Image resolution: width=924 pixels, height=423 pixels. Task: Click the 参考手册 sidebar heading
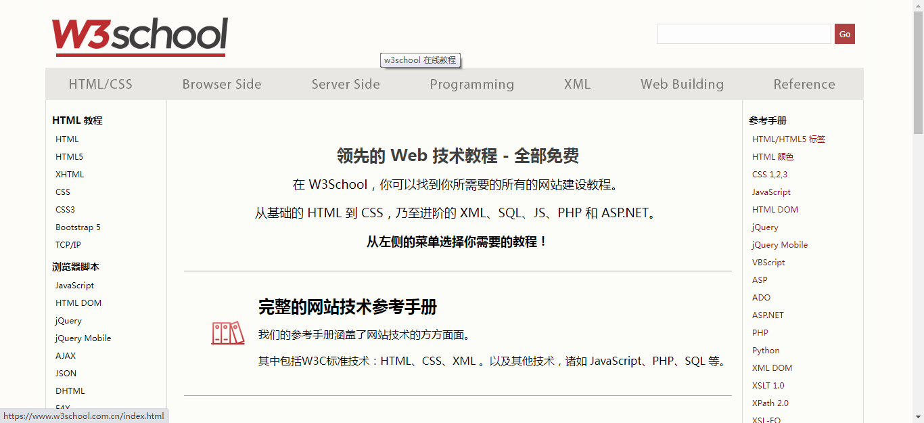[x=768, y=120]
